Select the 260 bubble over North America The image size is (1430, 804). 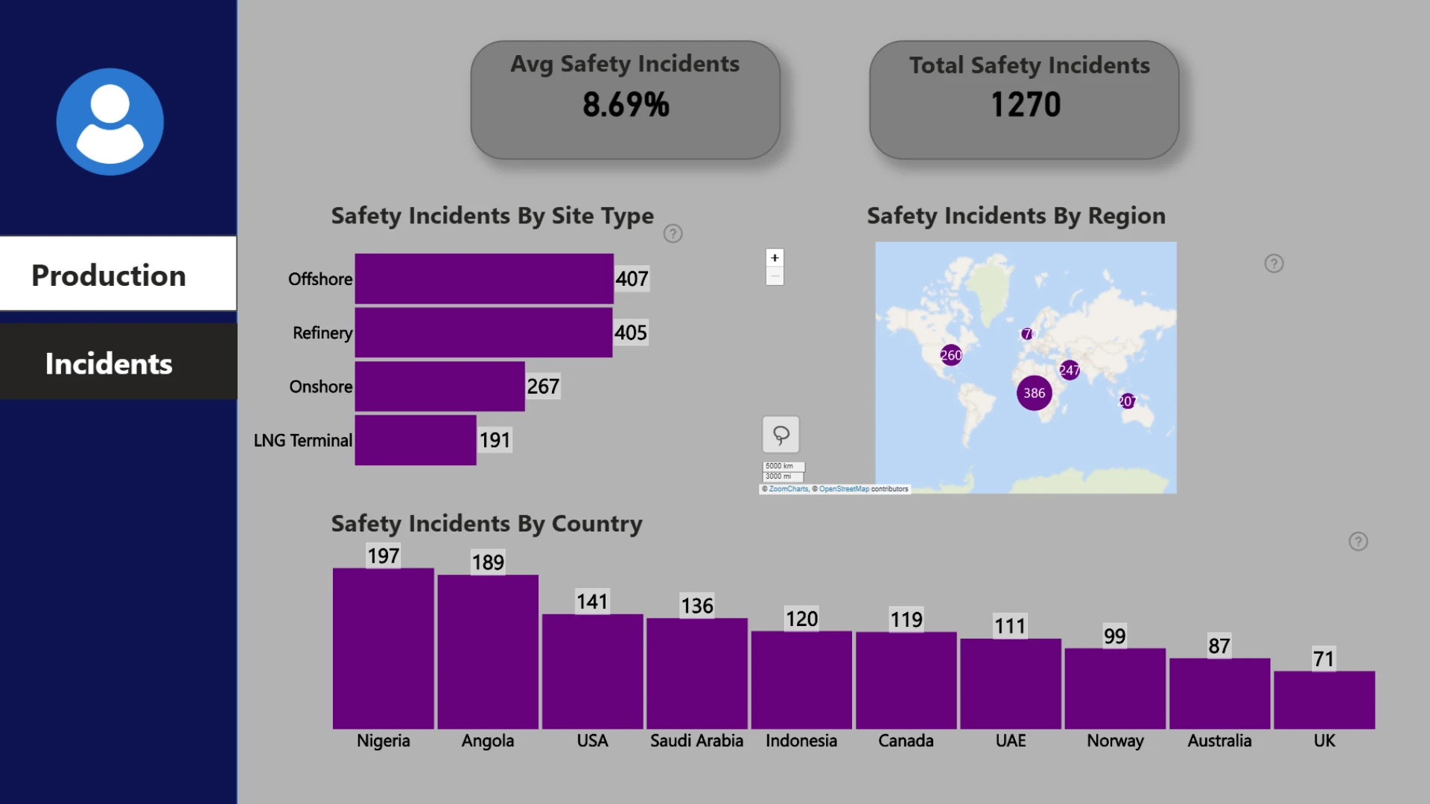point(950,355)
